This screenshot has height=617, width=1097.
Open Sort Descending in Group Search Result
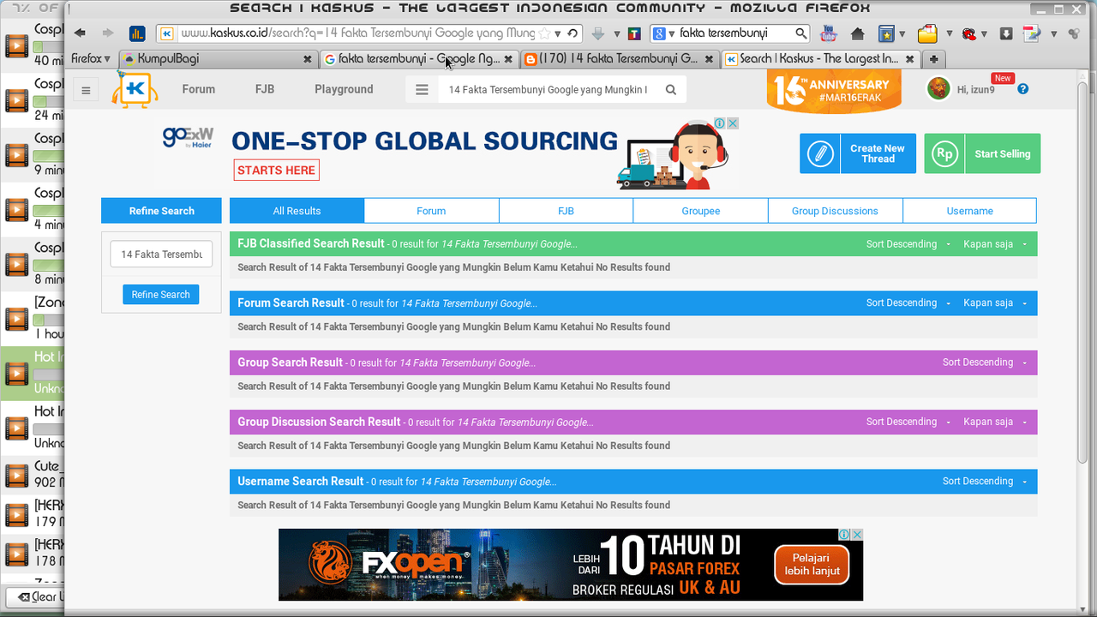tap(984, 362)
